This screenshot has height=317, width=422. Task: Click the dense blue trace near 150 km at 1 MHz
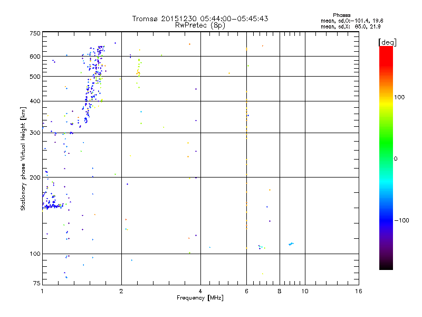tap(53, 206)
